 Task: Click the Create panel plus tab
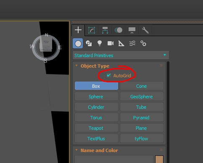pyautogui.click(x=78, y=30)
